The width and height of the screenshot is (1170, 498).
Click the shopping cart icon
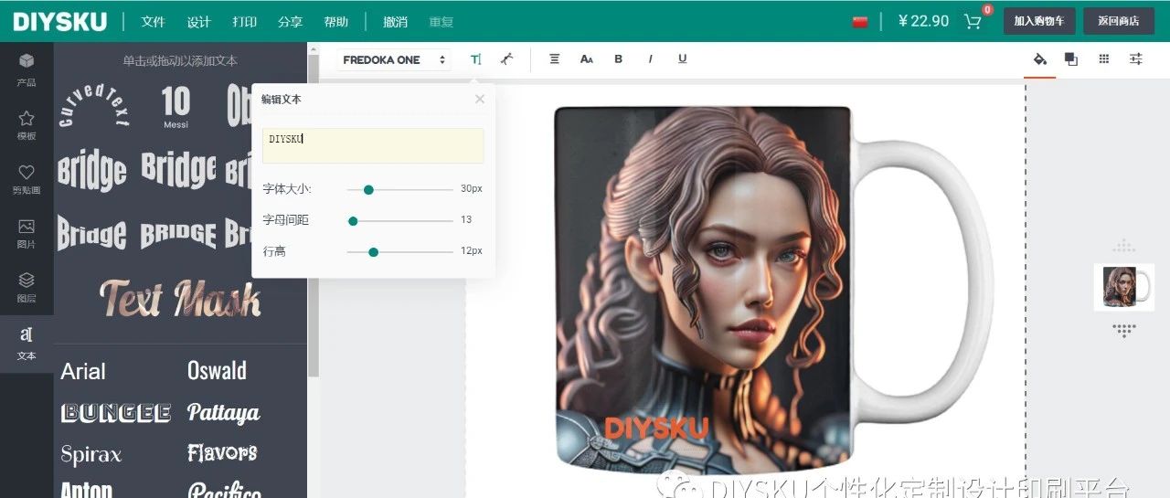coord(973,21)
